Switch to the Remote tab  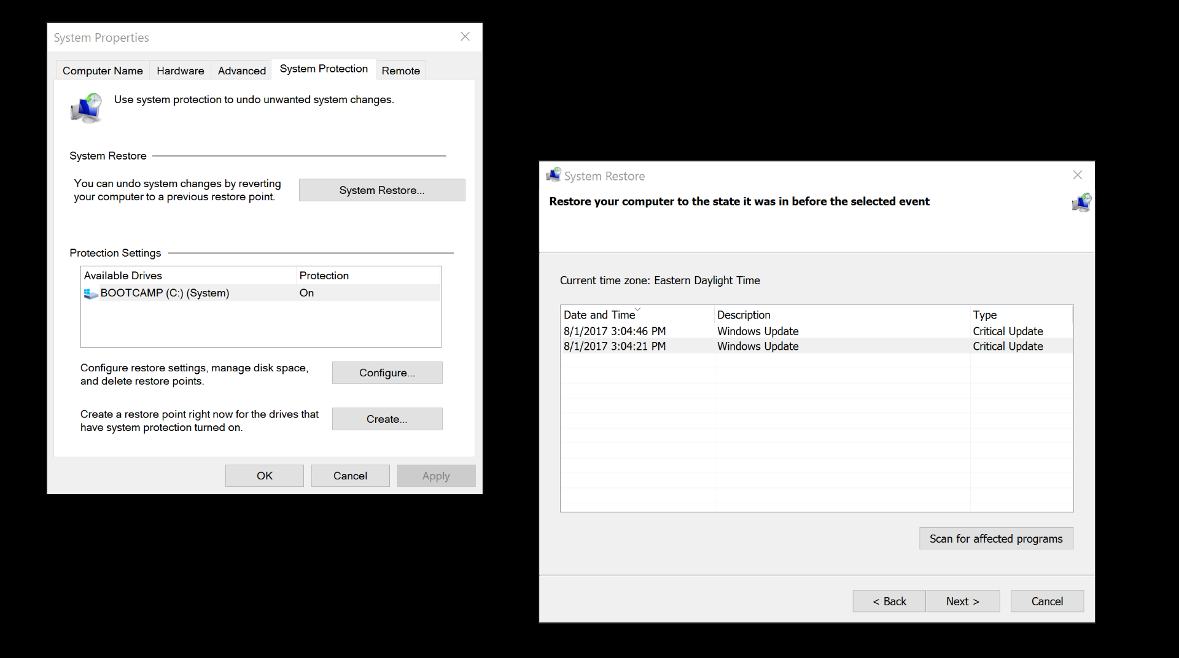pos(401,71)
